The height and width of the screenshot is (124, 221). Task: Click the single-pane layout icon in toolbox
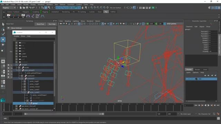[3, 61]
